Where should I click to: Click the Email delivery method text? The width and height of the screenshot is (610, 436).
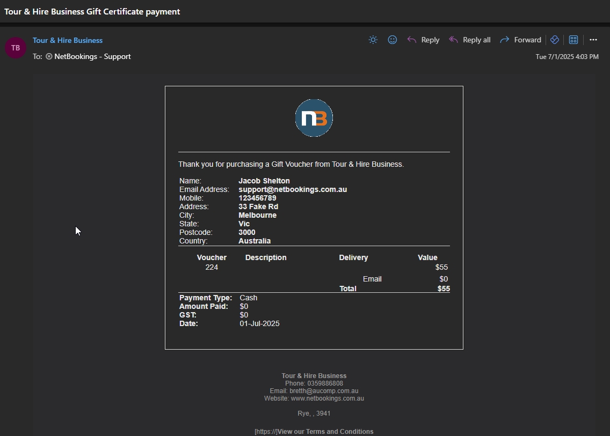click(x=372, y=279)
